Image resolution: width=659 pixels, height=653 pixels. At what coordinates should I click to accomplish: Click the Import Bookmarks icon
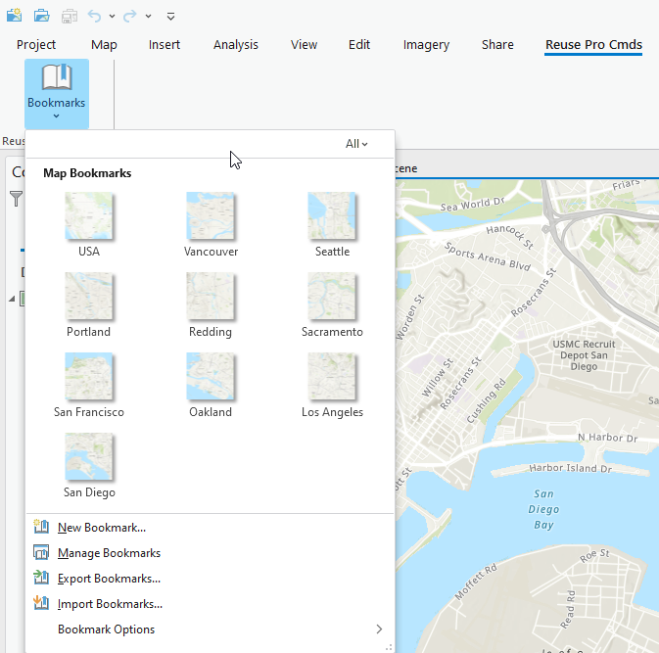[x=41, y=604]
